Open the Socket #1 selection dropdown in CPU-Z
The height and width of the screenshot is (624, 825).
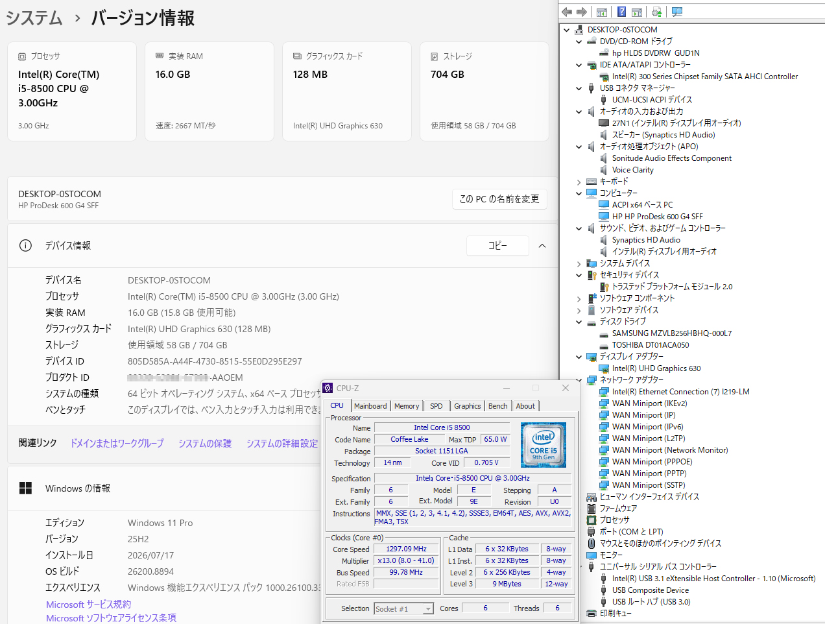(428, 608)
